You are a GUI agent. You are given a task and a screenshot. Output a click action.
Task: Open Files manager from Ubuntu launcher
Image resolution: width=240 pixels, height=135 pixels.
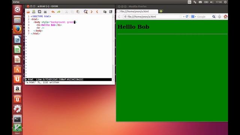[17, 19]
